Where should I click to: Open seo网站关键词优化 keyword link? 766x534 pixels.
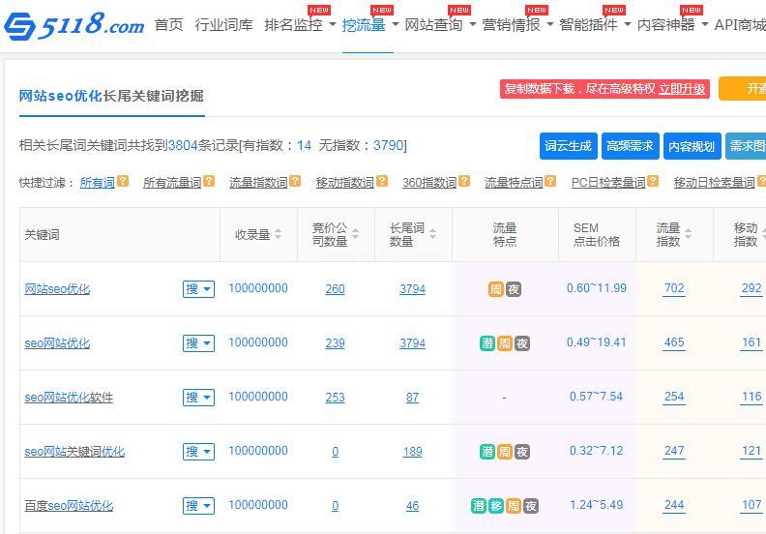[x=74, y=452]
